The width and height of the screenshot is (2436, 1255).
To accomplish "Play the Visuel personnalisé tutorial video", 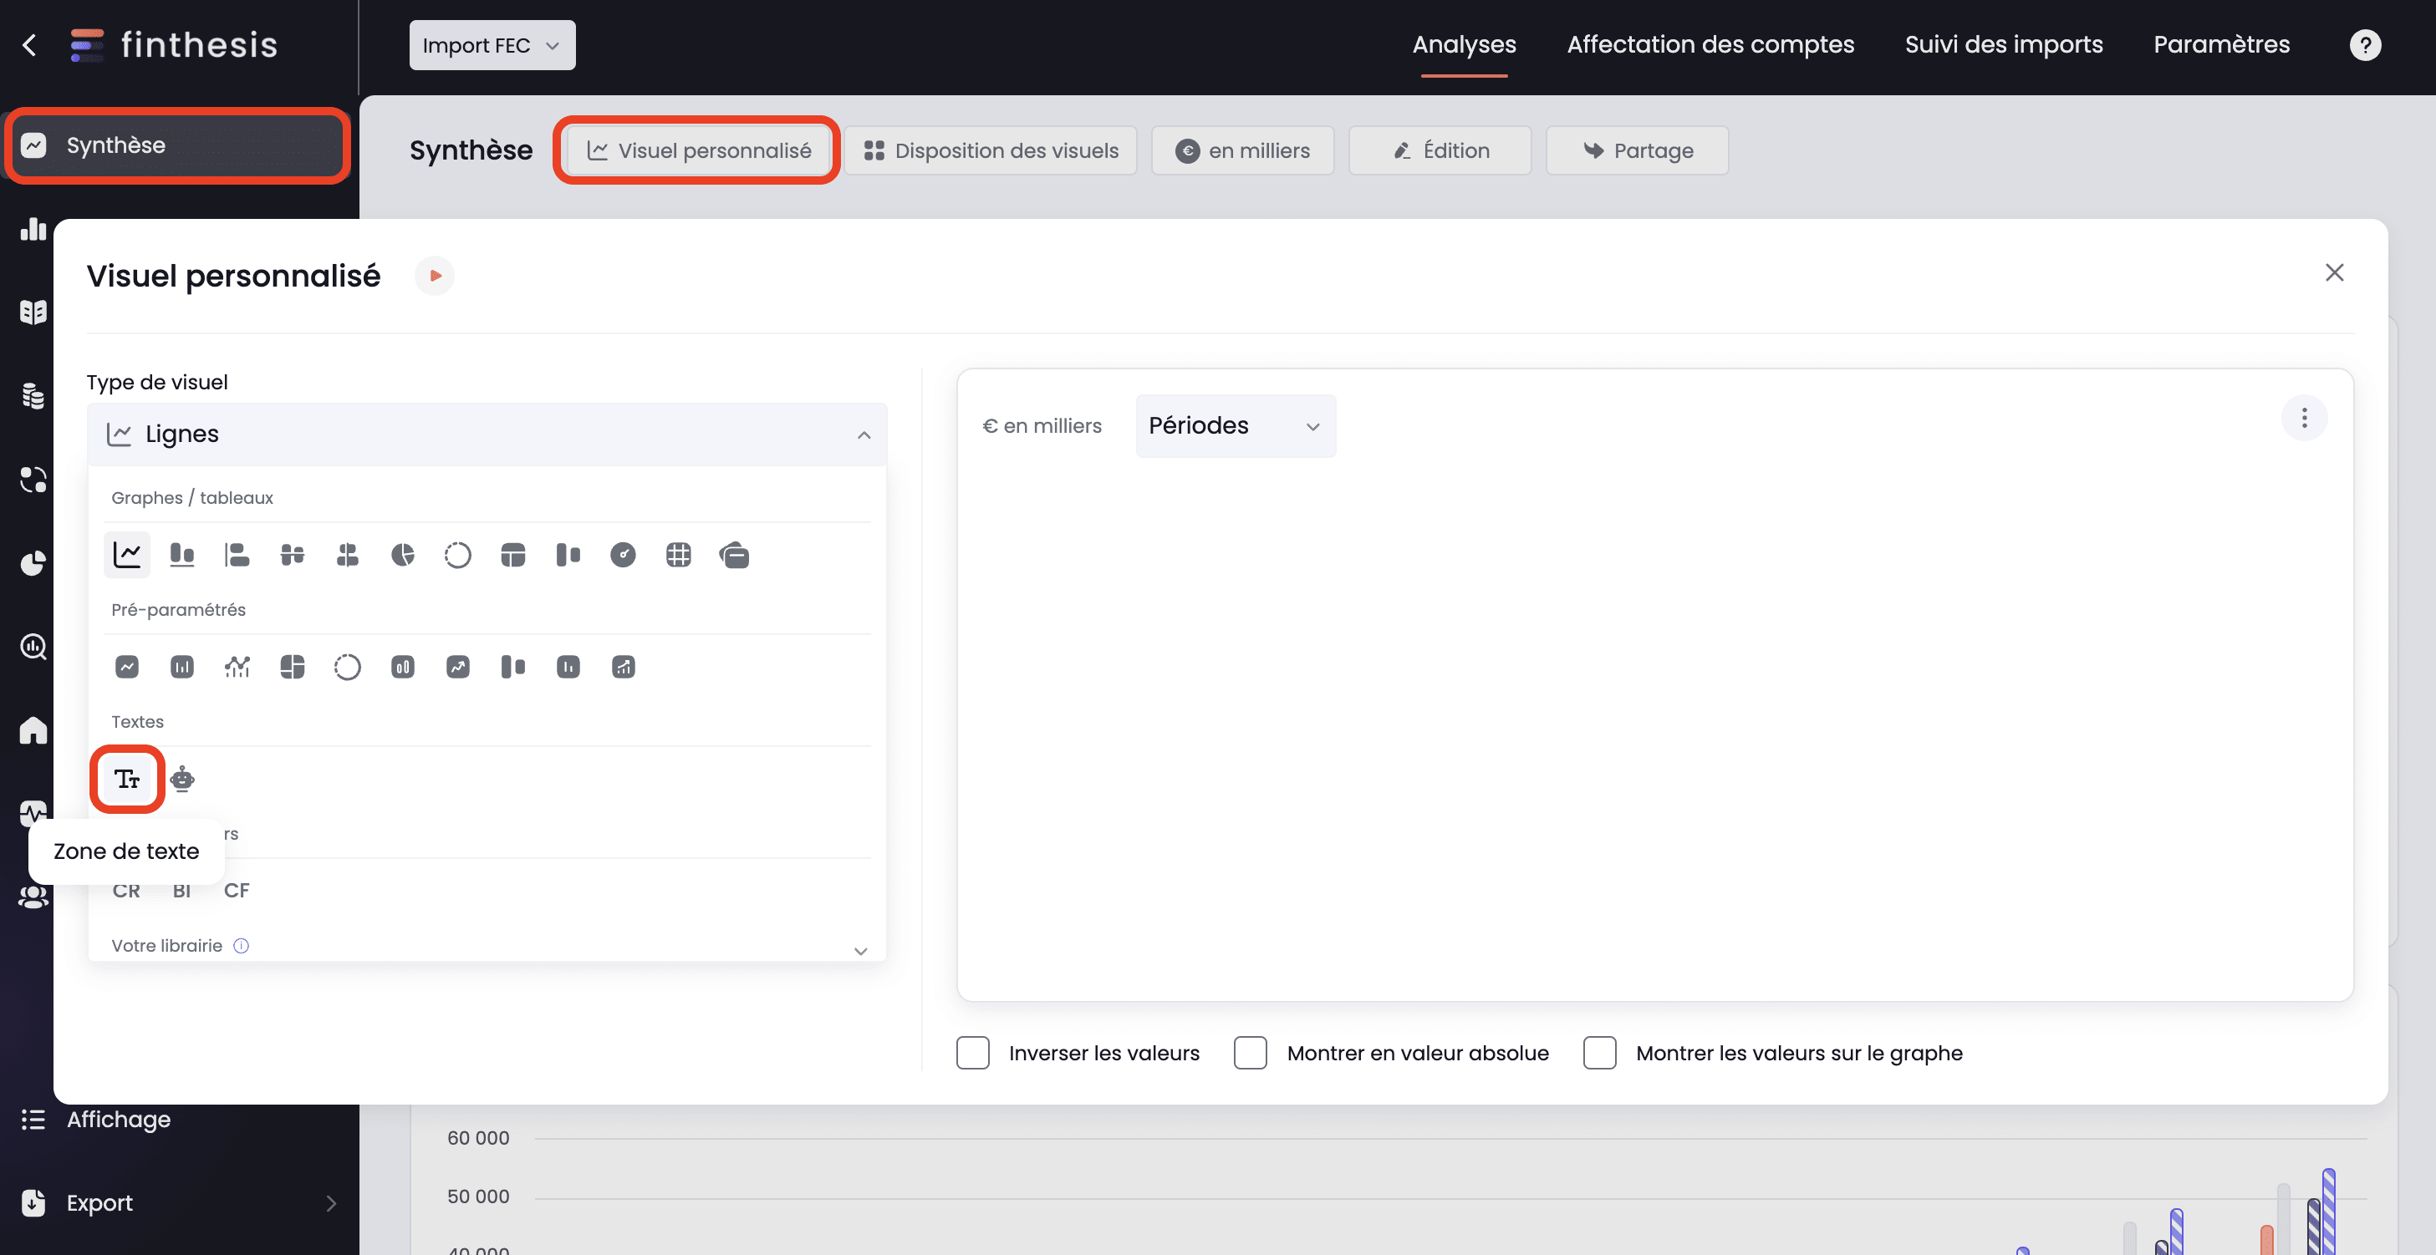I will pos(435,276).
